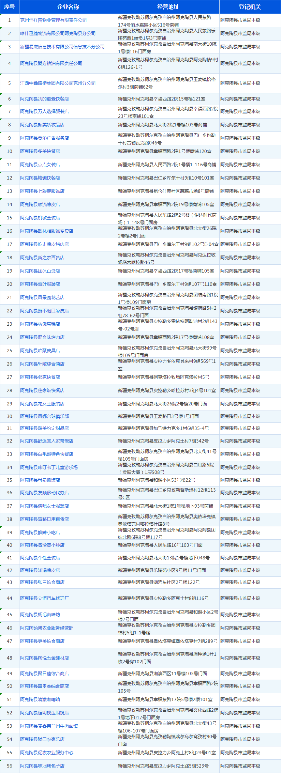Screen dimensions: 281x773
Task: Click the 经营地址 column header
Action: (168, 7)
